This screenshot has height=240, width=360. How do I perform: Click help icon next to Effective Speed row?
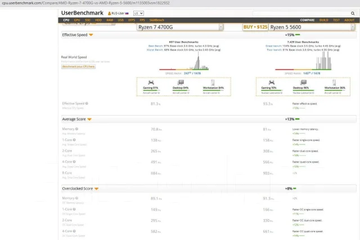point(87,103)
